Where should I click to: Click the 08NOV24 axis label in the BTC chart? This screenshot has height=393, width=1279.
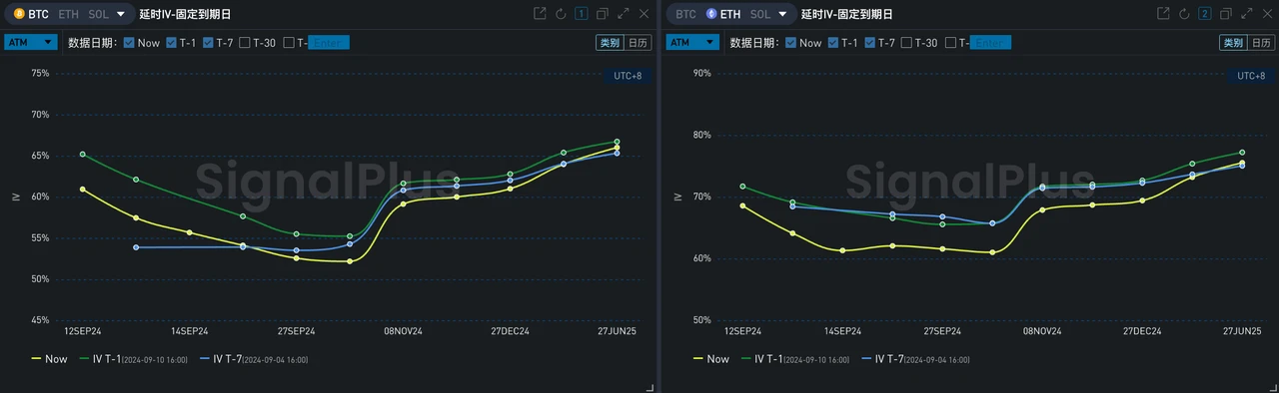[x=404, y=331]
